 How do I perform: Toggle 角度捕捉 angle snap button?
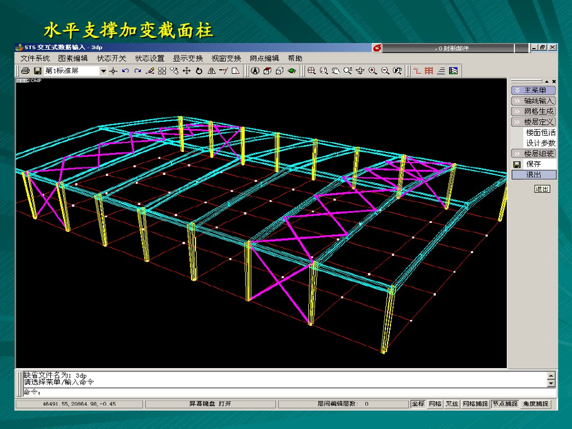click(x=536, y=404)
